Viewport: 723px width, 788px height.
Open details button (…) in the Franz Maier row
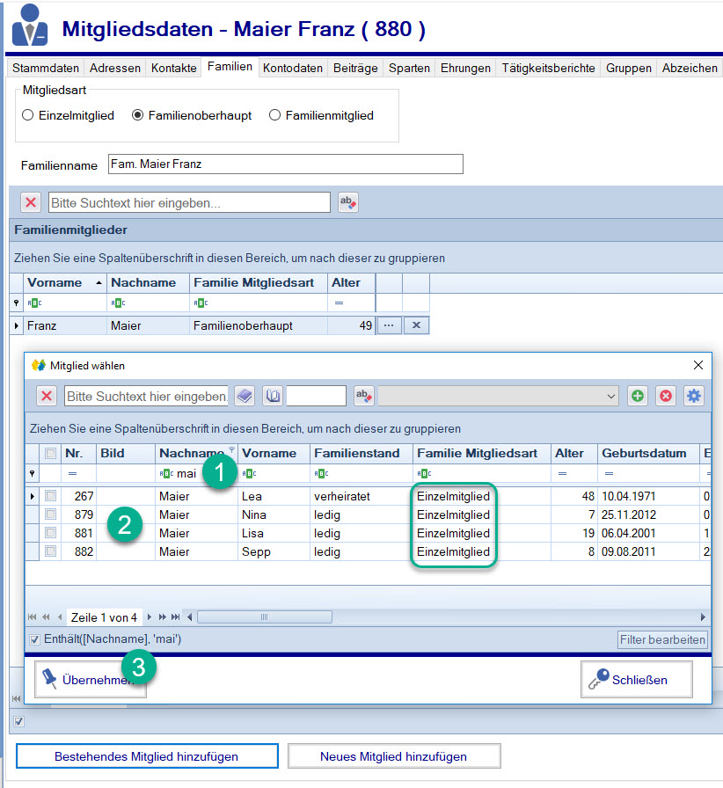click(389, 325)
